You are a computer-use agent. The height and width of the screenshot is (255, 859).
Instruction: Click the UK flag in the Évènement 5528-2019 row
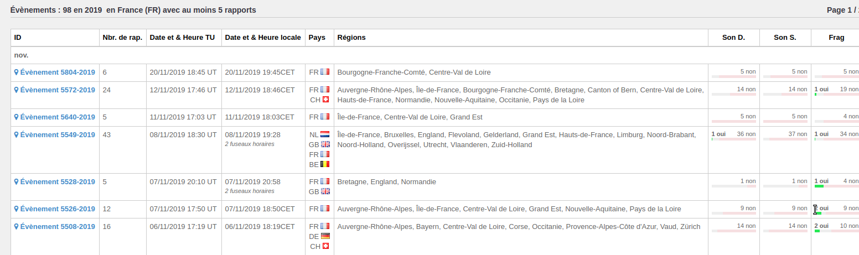[x=325, y=191]
